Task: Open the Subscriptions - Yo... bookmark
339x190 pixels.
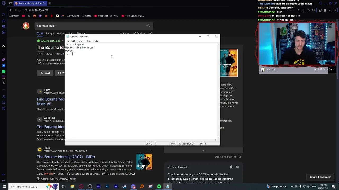Action: pyautogui.click(x=106, y=16)
